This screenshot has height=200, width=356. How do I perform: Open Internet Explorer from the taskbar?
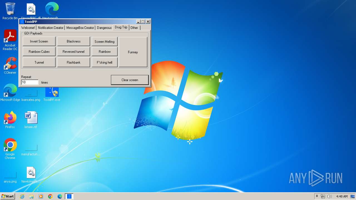point(22,196)
